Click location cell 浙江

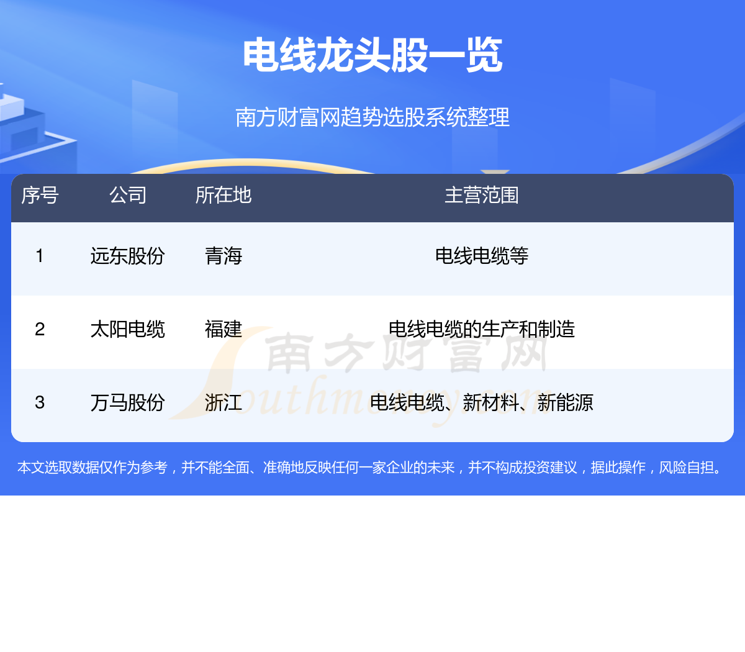[x=223, y=402]
